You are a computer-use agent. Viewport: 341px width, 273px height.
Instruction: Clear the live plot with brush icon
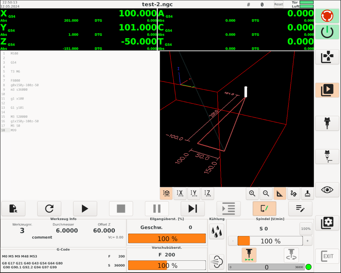pos(307,193)
